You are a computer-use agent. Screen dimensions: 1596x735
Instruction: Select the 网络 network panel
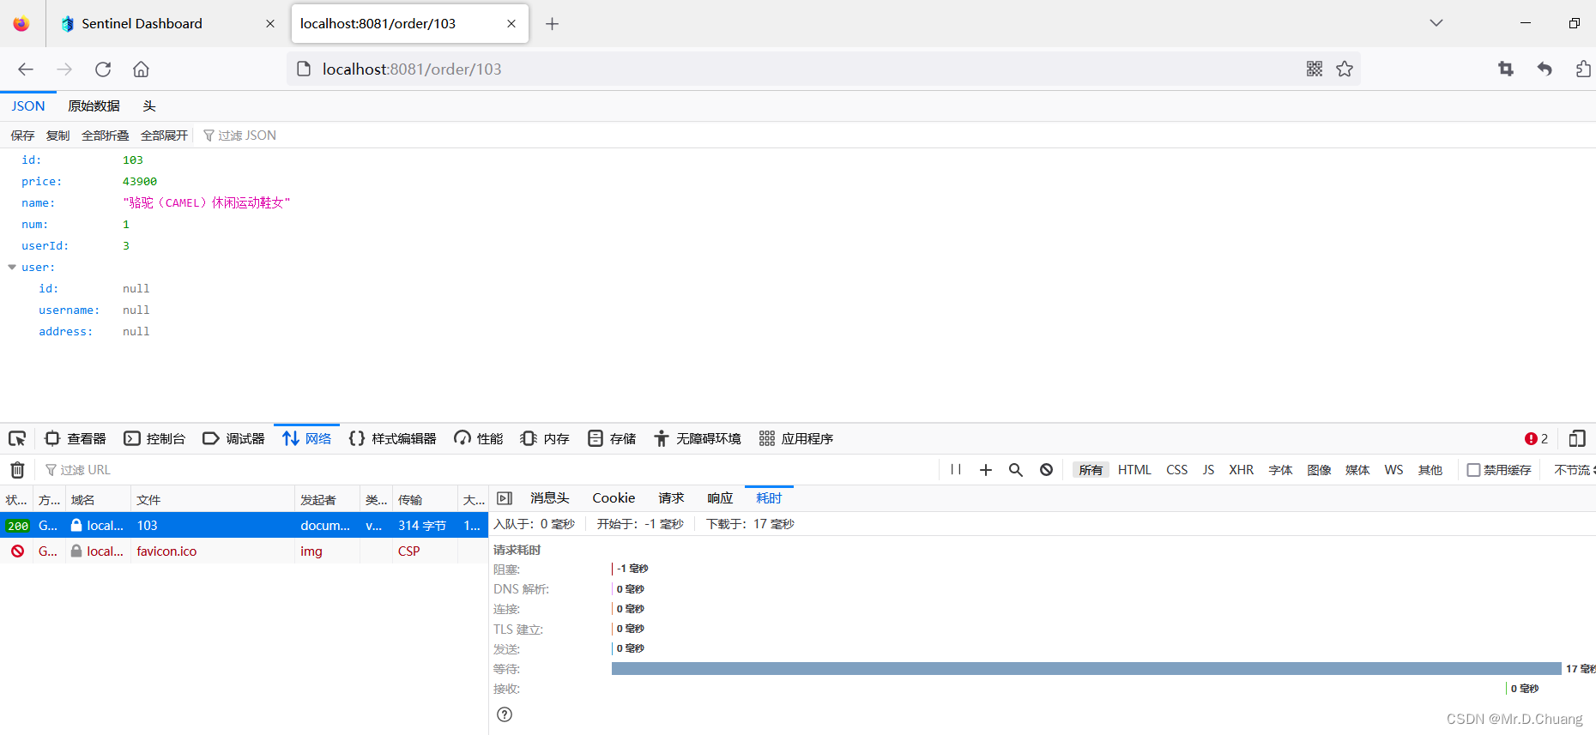point(307,439)
